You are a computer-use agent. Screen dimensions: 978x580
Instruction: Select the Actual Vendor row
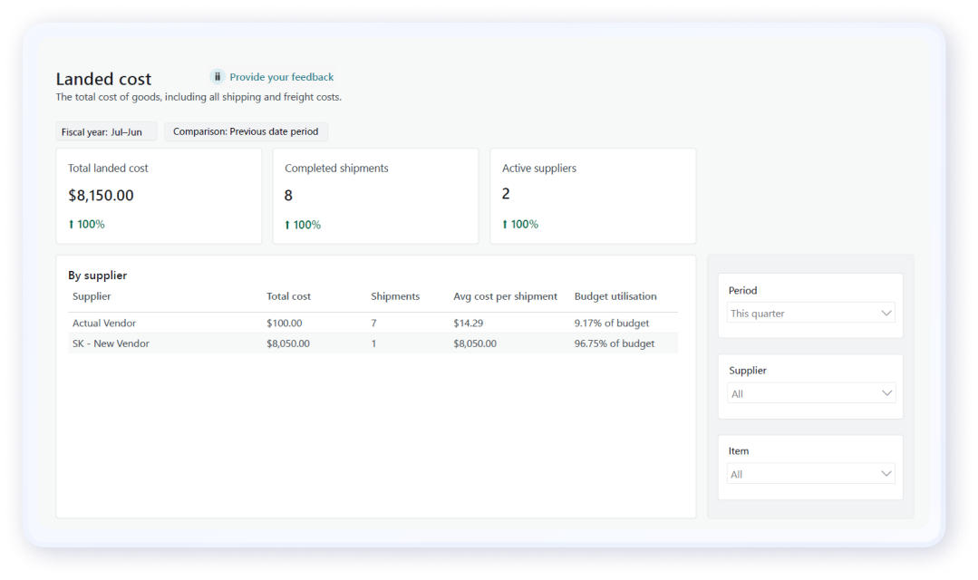[x=373, y=323]
